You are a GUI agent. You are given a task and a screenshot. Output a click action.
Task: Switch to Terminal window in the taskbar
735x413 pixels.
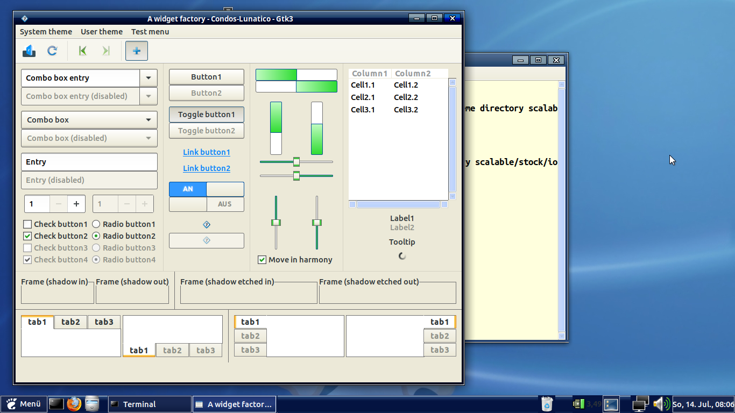150,404
